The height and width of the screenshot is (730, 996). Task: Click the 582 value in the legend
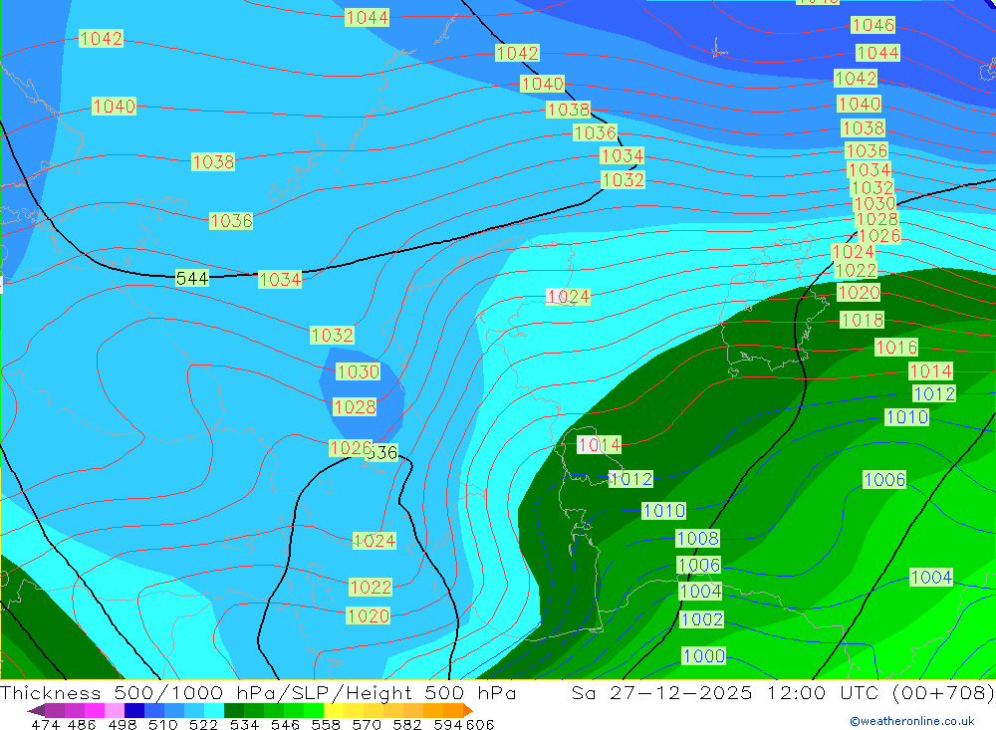coord(407,724)
